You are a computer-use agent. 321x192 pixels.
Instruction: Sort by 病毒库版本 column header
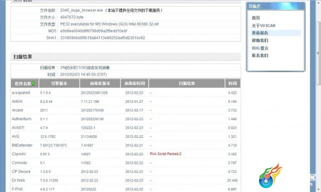pos(100,83)
